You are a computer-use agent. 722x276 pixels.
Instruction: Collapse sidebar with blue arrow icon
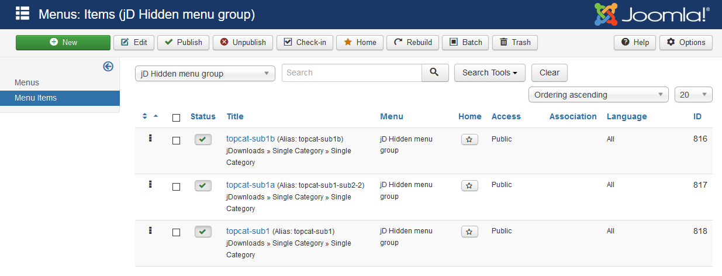(x=108, y=67)
